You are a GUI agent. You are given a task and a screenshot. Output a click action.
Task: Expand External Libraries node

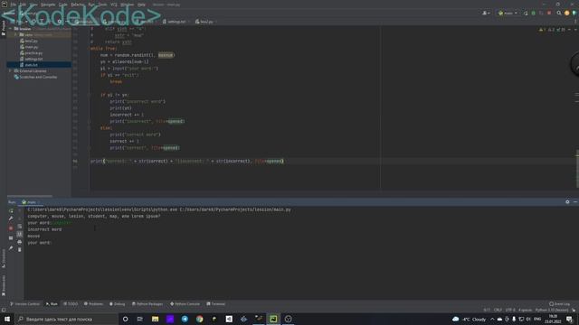pos(10,70)
